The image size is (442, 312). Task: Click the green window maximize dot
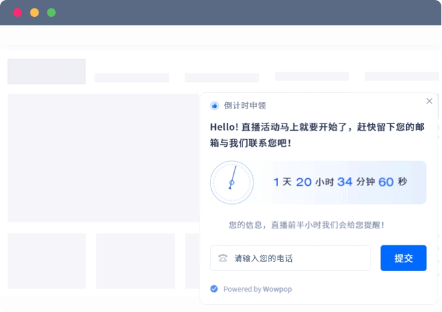(x=51, y=13)
